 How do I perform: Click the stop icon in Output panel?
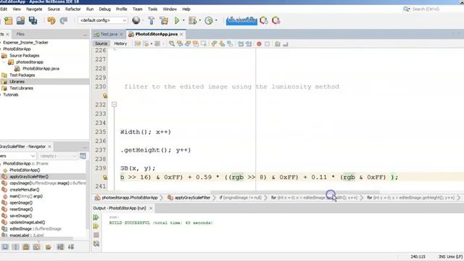tap(96, 235)
